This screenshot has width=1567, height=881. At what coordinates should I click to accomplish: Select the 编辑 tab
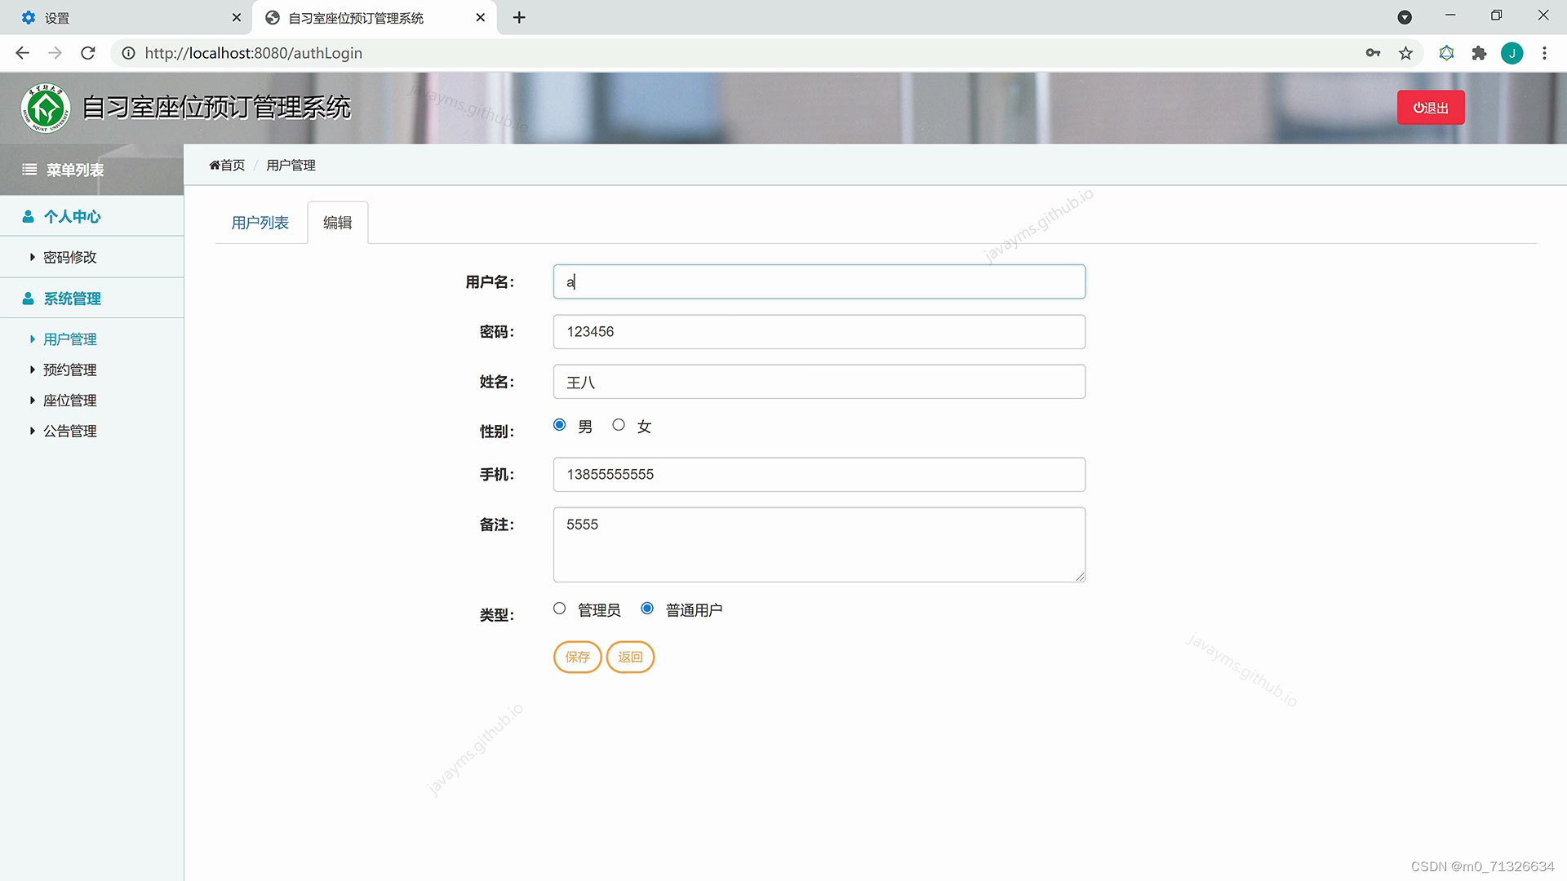(x=337, y=223)
